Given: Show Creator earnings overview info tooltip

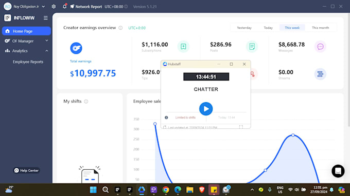Looking at the screenshot, I should pos(120,28).
